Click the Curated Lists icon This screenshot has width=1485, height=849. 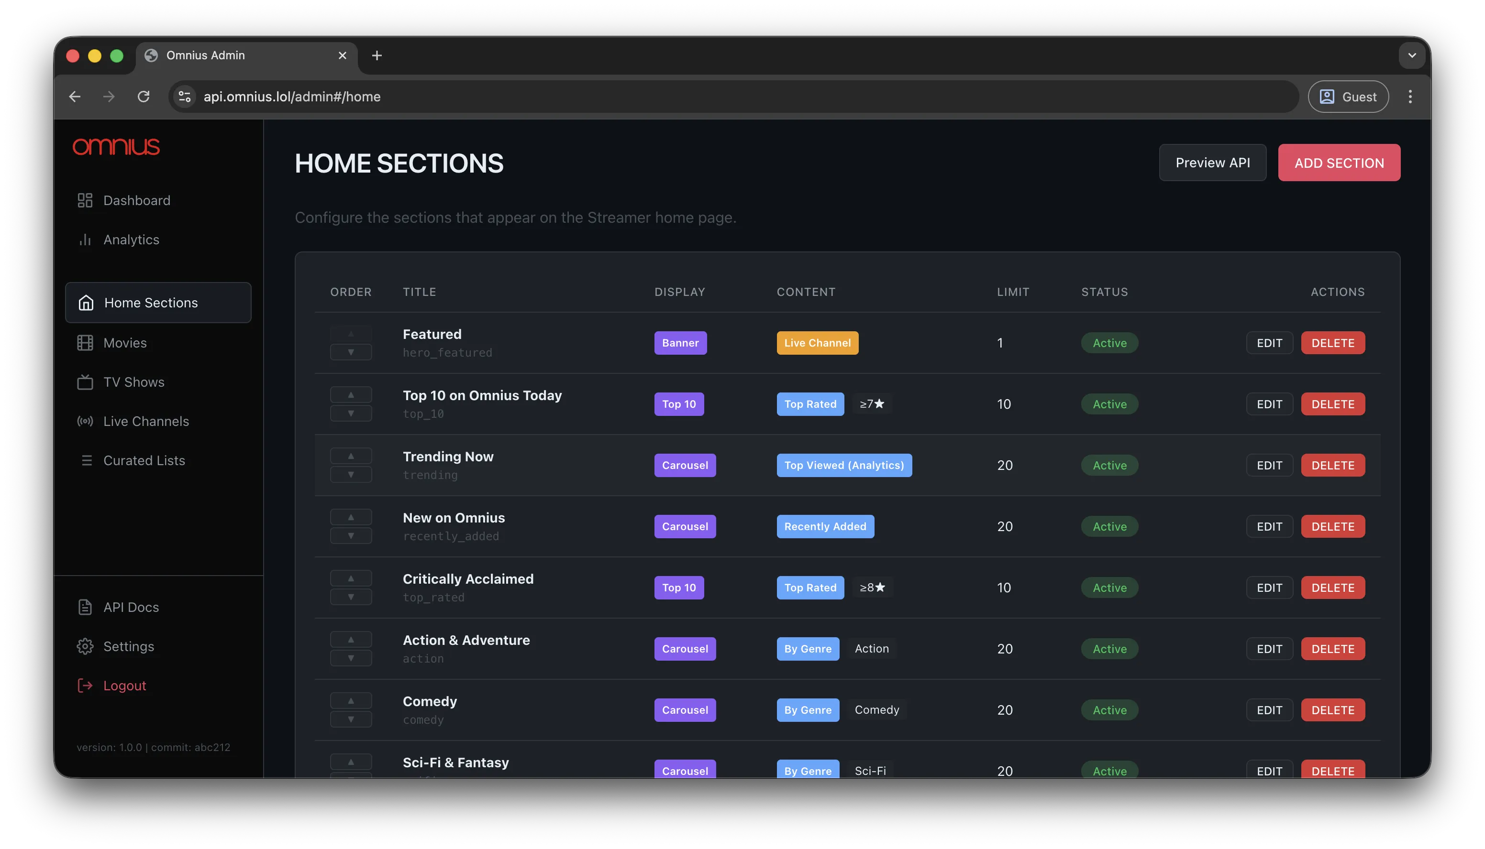pyautogui.click(x=87, y=460)
